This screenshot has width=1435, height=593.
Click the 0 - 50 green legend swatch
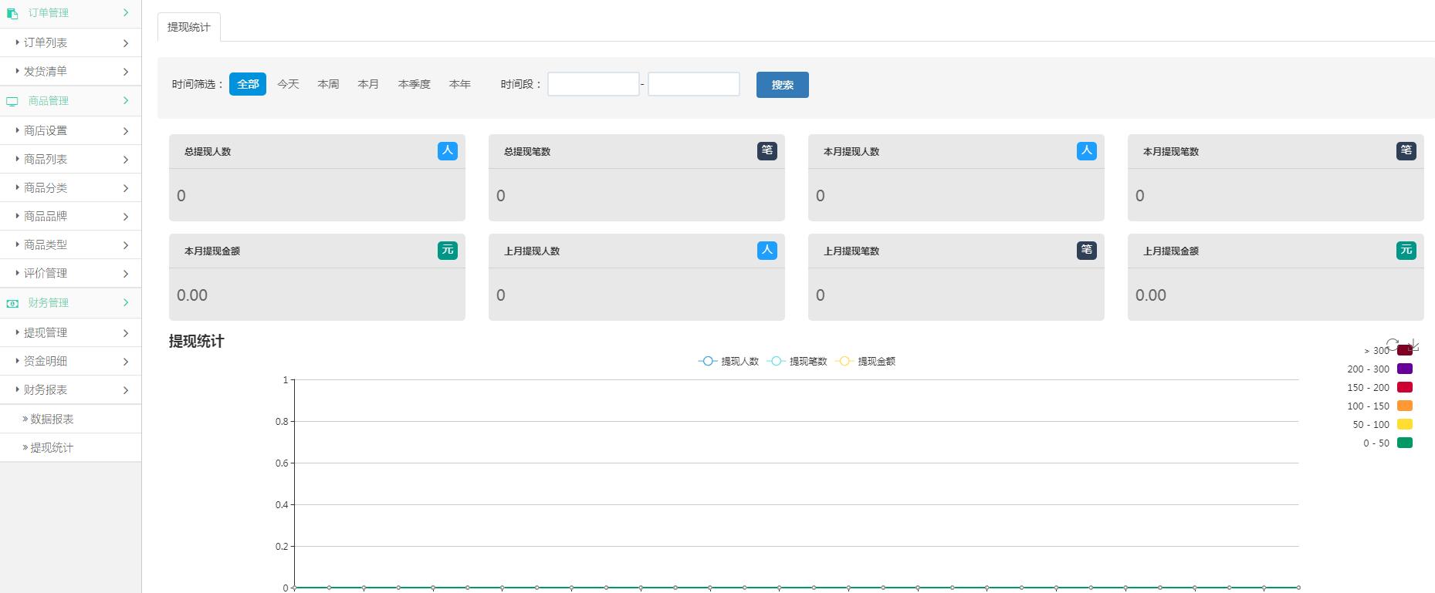[1405, 443]
